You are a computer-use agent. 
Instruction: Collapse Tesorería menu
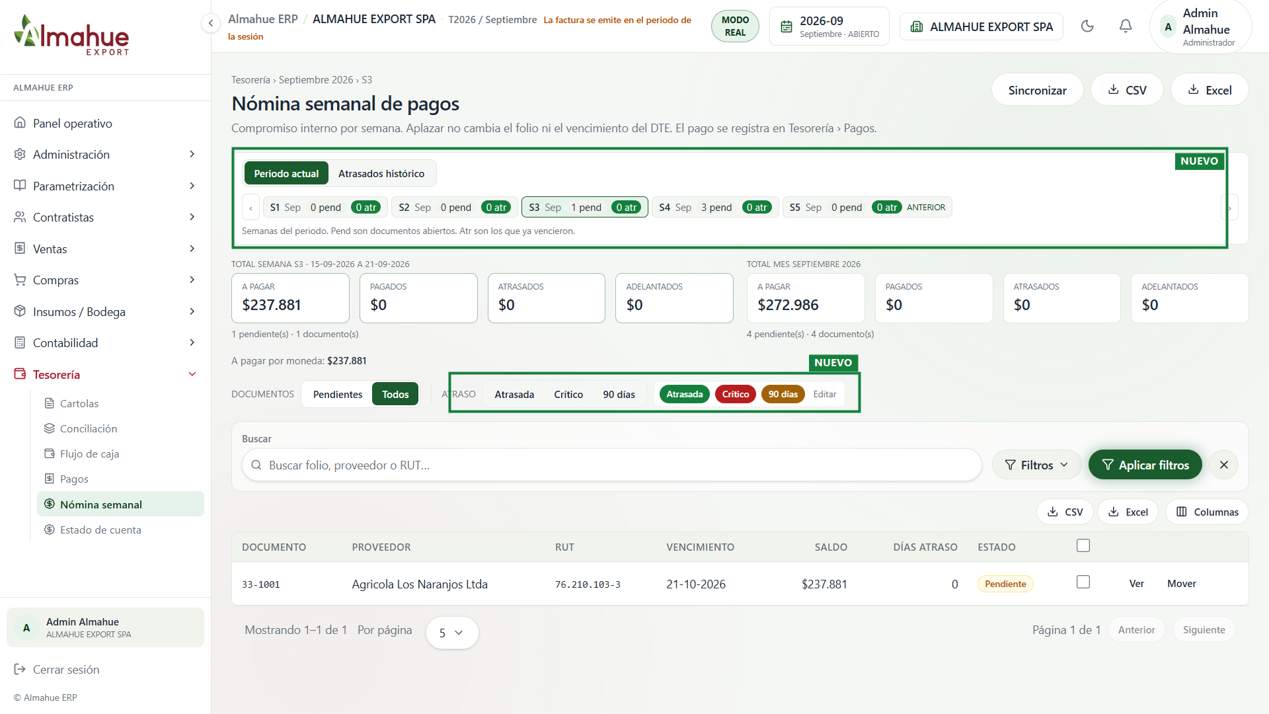105,374
